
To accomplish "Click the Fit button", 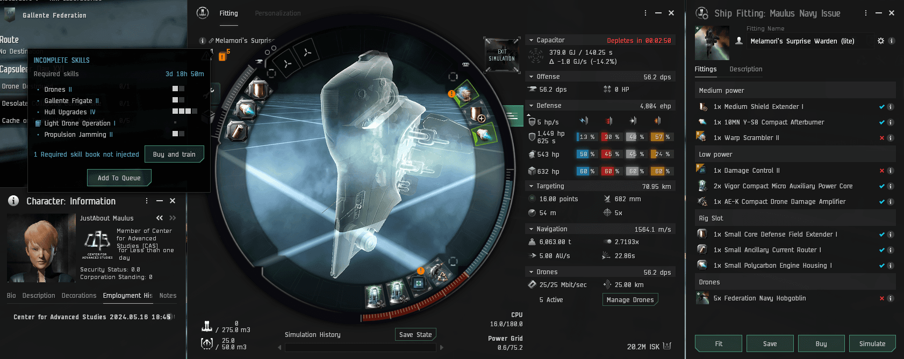I will (x=719, y=344).
